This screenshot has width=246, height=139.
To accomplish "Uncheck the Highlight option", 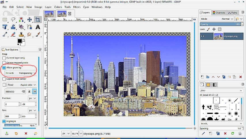I will tap(4, 121).
